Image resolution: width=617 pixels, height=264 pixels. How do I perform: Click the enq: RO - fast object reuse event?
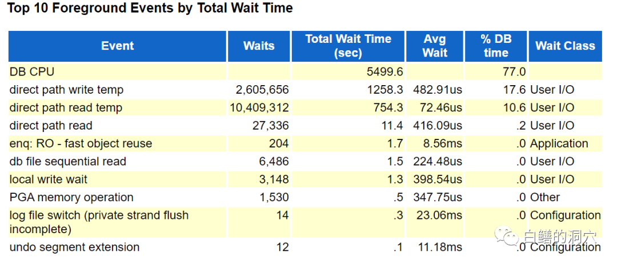81,143
